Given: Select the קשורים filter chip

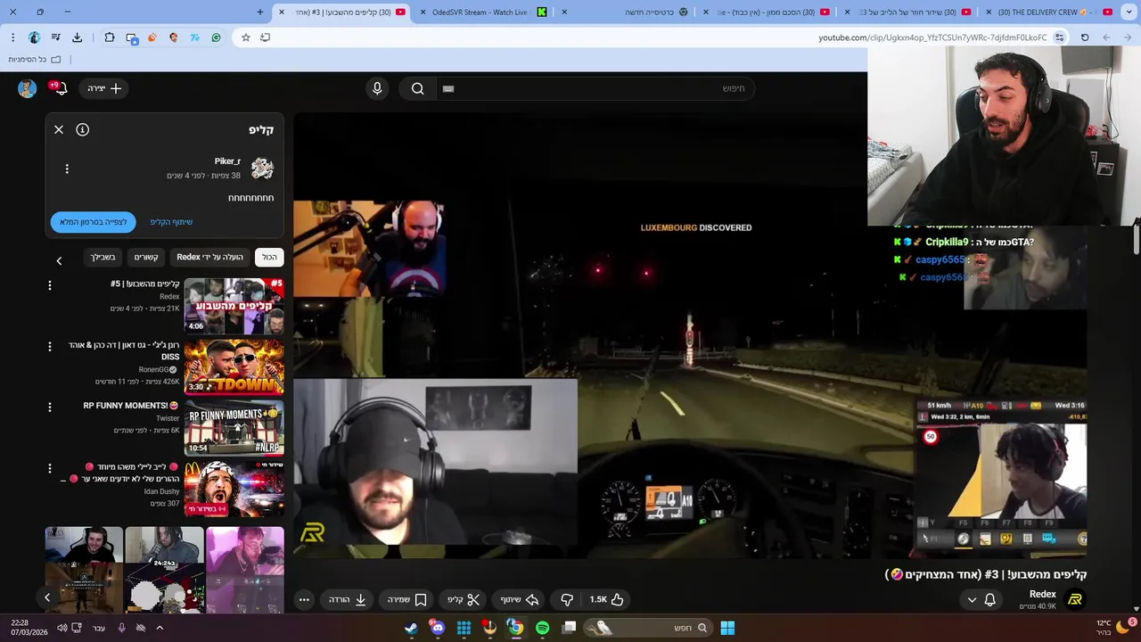Looking at the screenshot, I should [x=146, y=257].
